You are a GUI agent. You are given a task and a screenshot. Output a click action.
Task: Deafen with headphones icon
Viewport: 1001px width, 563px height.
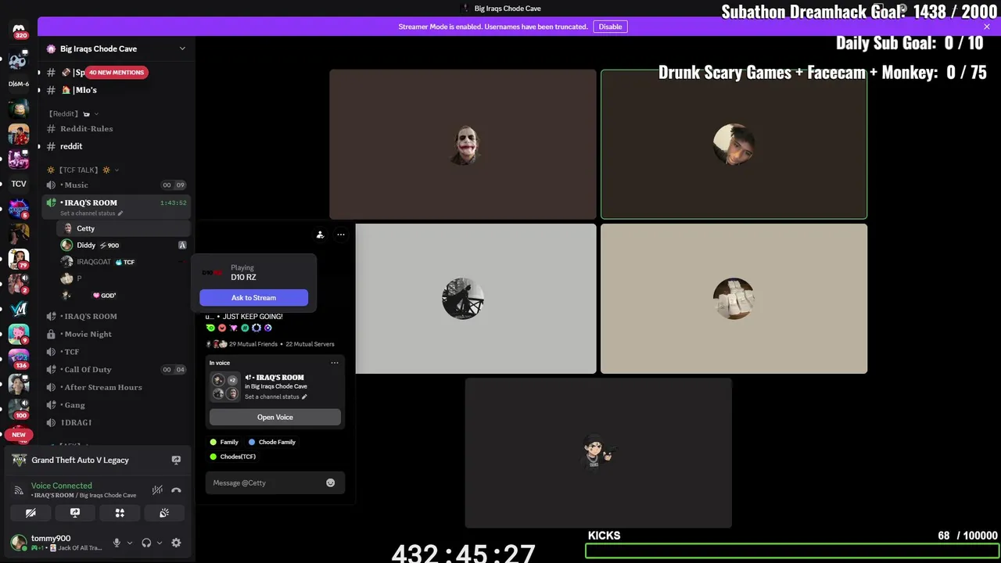(146, 543)
